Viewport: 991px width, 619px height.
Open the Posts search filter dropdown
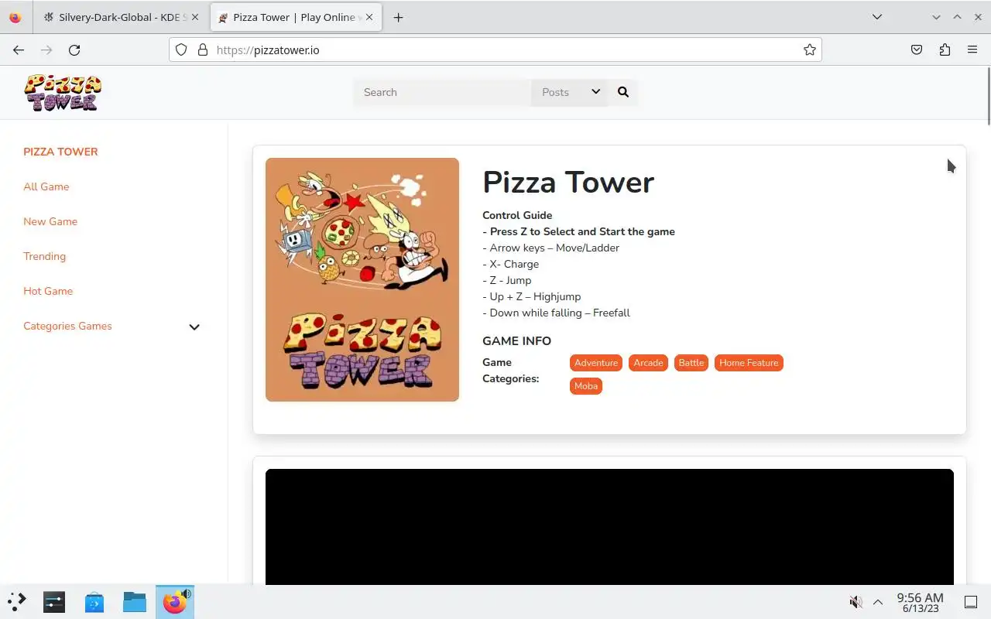coord(571,92)
